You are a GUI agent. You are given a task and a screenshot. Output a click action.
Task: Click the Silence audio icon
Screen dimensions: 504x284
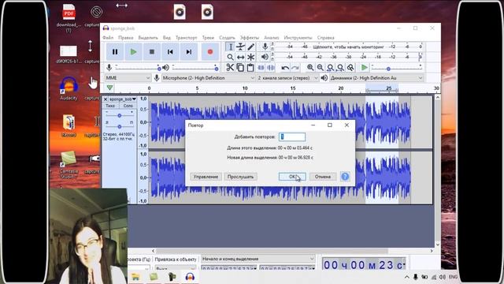click(271, 68)
